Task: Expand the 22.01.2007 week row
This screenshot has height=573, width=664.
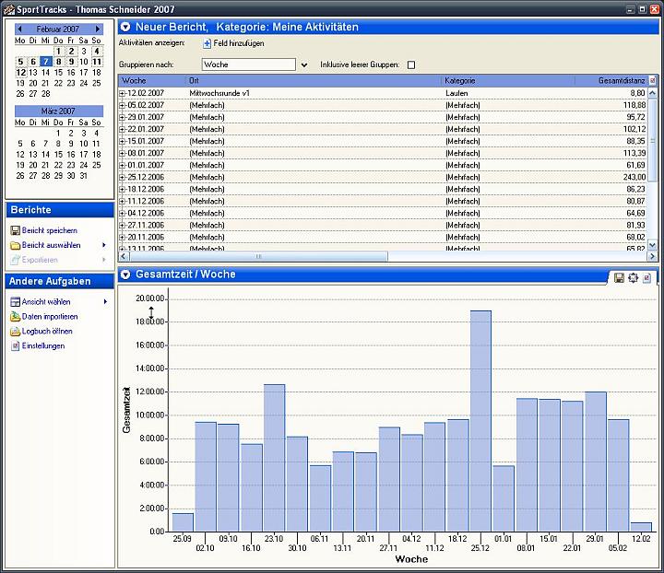Action: click(123, 129)
